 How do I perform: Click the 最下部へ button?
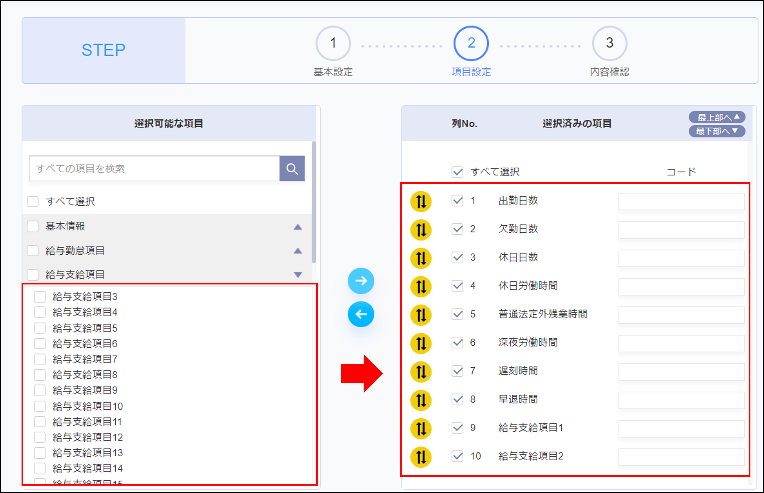click(717, 131)
